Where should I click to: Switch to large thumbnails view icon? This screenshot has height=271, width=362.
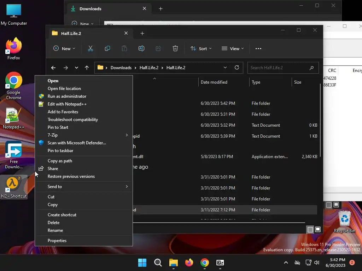tap(318, 229)
